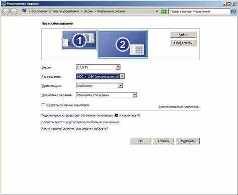Click the window title bar monitor icon
Viewport: 238px width, 195px height.
tap(4, 4)
